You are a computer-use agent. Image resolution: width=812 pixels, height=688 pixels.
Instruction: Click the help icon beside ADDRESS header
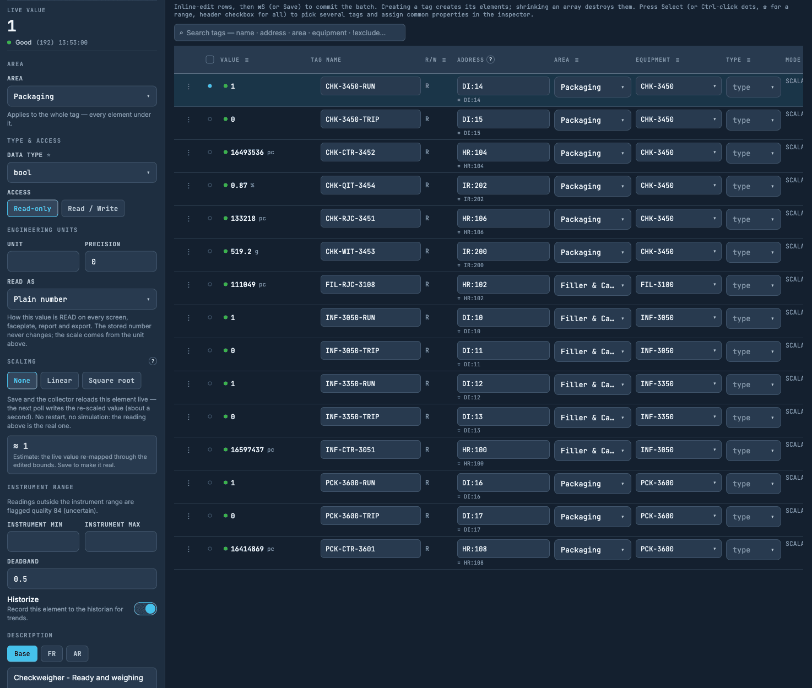click(490, 59)
